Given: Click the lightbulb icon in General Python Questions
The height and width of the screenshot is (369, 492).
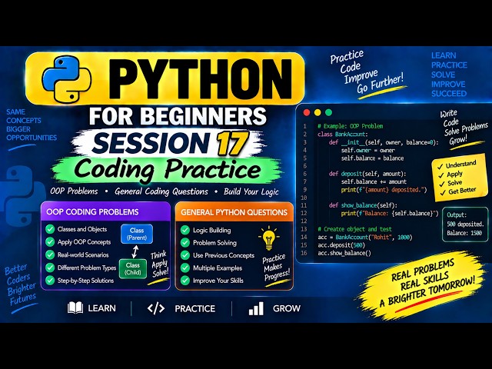Looking at the screenshot, I should pyautogui.click(x=269, y=238).
